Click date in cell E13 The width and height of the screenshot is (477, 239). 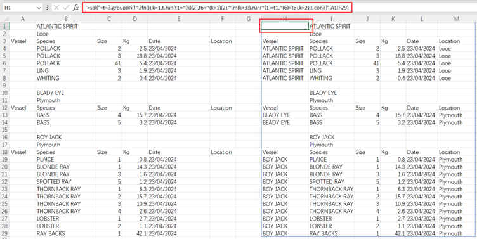[x=162, y=115]
